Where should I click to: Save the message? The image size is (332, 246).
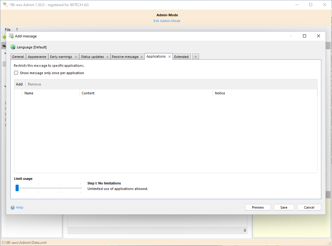284,207
